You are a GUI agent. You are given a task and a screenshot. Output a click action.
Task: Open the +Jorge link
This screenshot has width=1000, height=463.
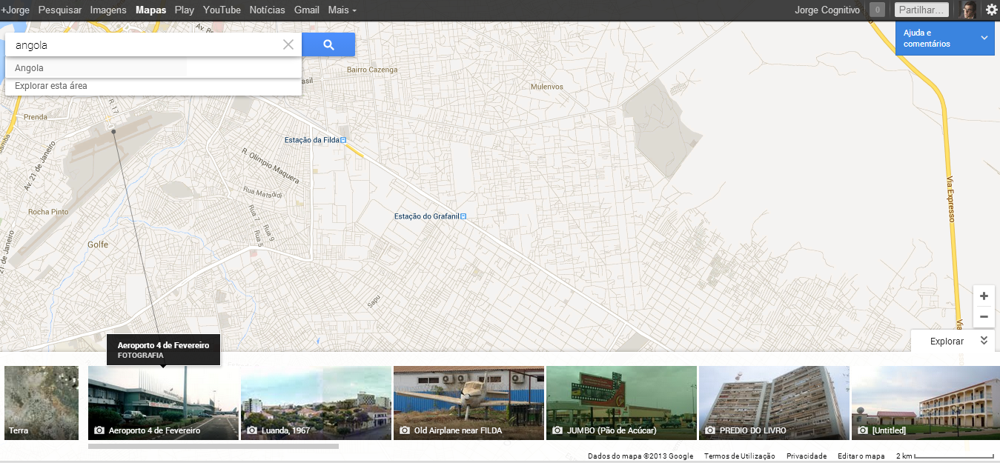[x=15, y=10]
